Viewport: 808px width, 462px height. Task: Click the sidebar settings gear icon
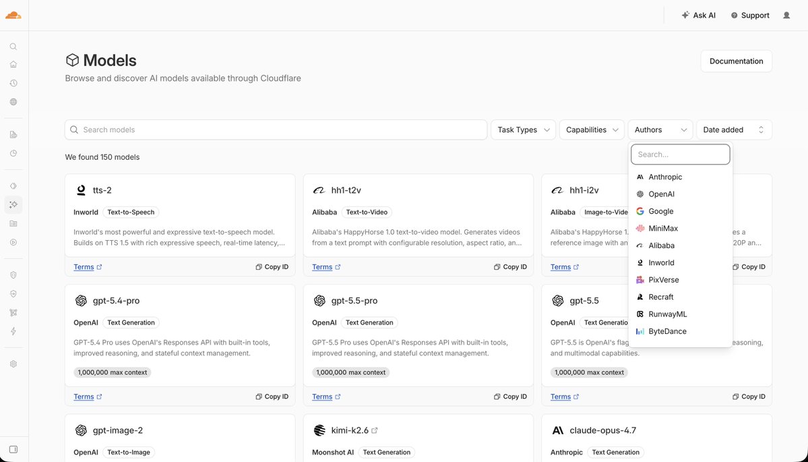pos(13,364)
